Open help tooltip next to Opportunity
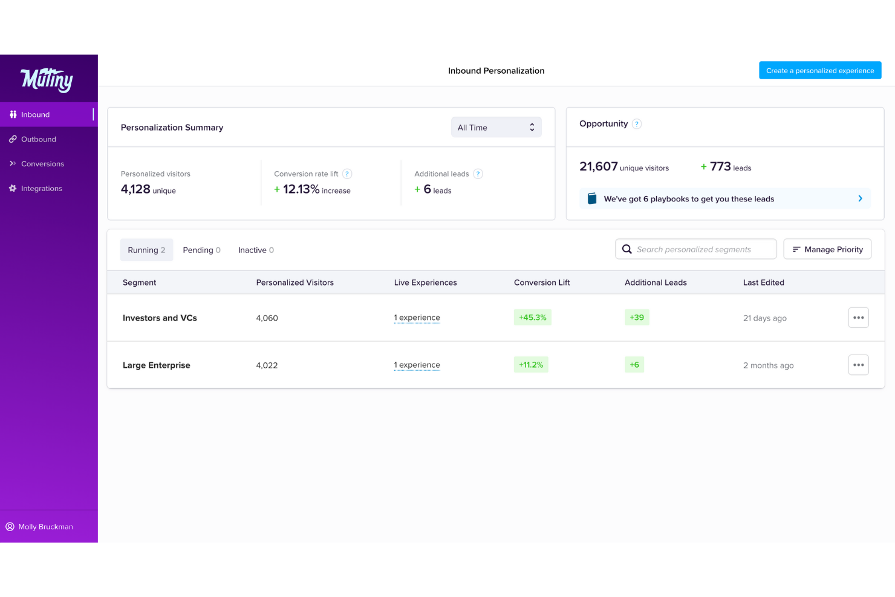 [637, 124]
